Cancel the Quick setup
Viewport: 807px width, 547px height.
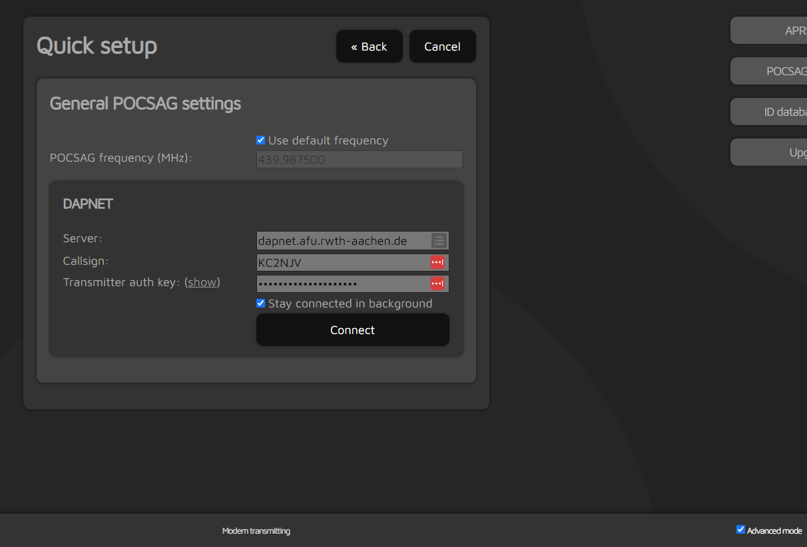(x=442, y=47)
